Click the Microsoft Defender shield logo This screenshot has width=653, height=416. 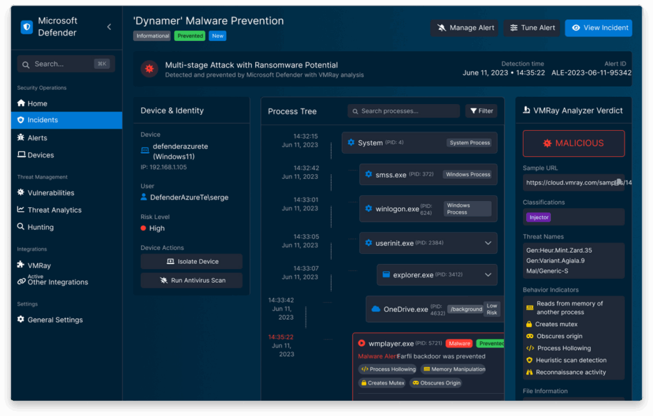pyautogui.click(x=27, y=27)
